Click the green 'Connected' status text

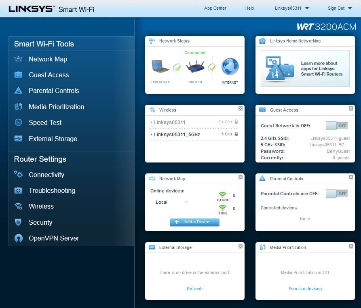pyautogui.click(x=195, y=53)
